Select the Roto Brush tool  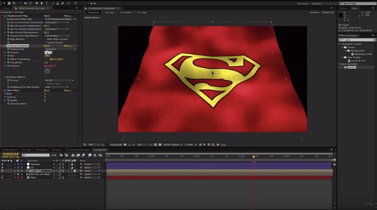coord(69,3)
